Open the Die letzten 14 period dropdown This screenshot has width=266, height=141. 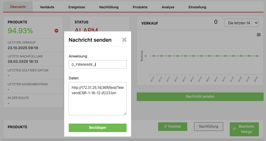tap(241, 23)
